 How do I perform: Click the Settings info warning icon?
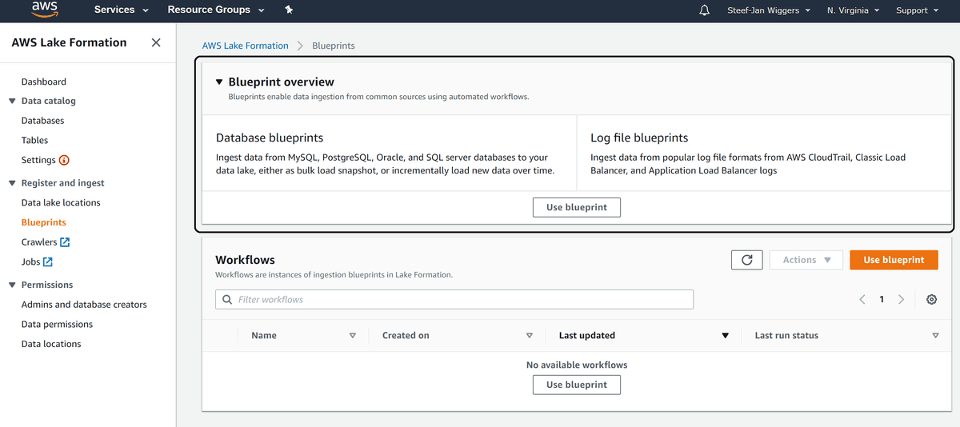pyautogui.click(x=64, y=160)
